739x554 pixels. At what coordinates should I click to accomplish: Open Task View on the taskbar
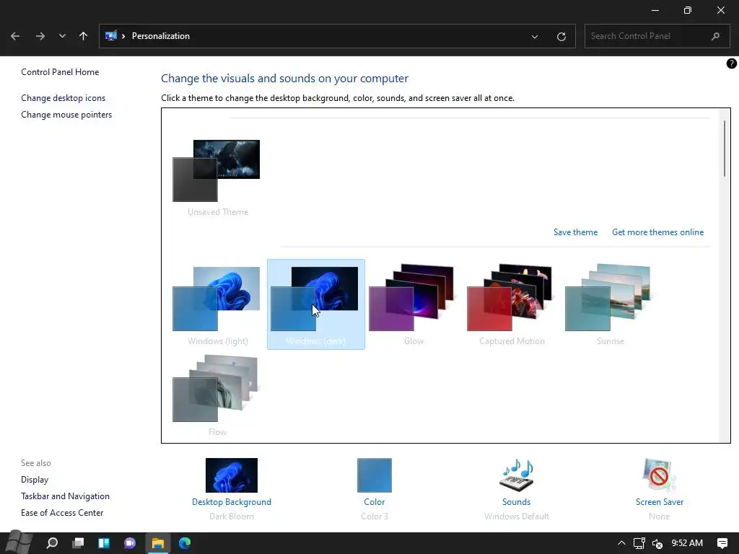pyautogui.click(x=78, y=543)
